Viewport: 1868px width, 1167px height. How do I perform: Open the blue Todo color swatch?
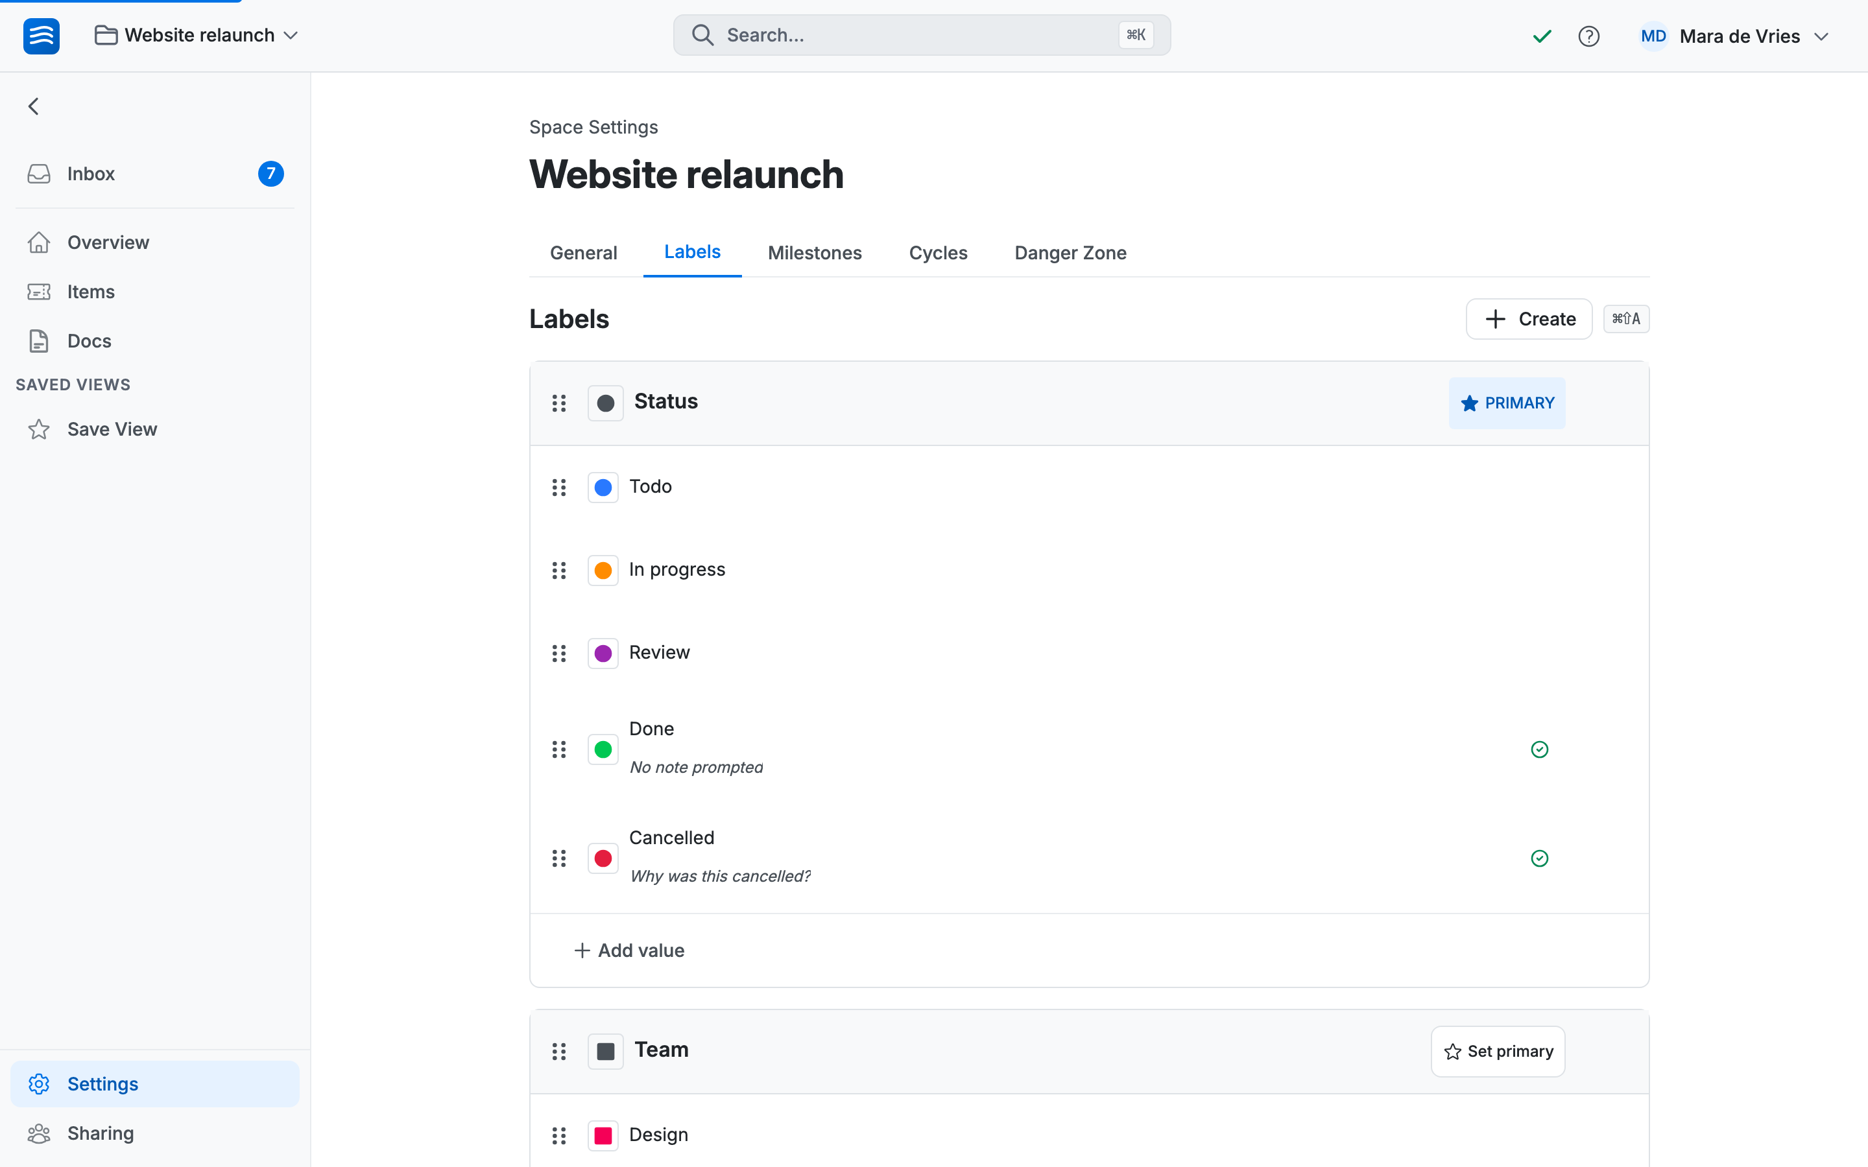[x=603, y=487]
